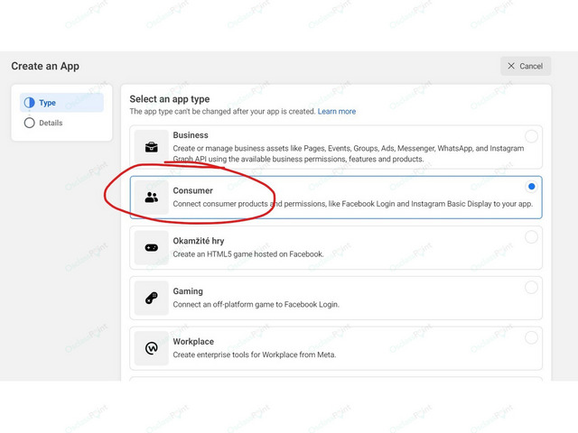Viewport: 578px width, 433px height.
Task: Click the 'Select an app type' heading
Action: [x=170, y=99]
